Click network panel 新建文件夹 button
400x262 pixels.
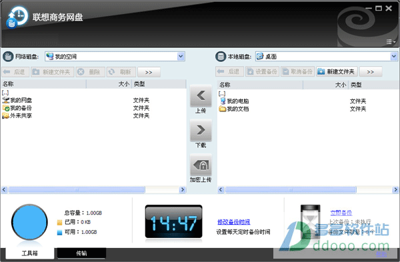click(x=53, y=72)
